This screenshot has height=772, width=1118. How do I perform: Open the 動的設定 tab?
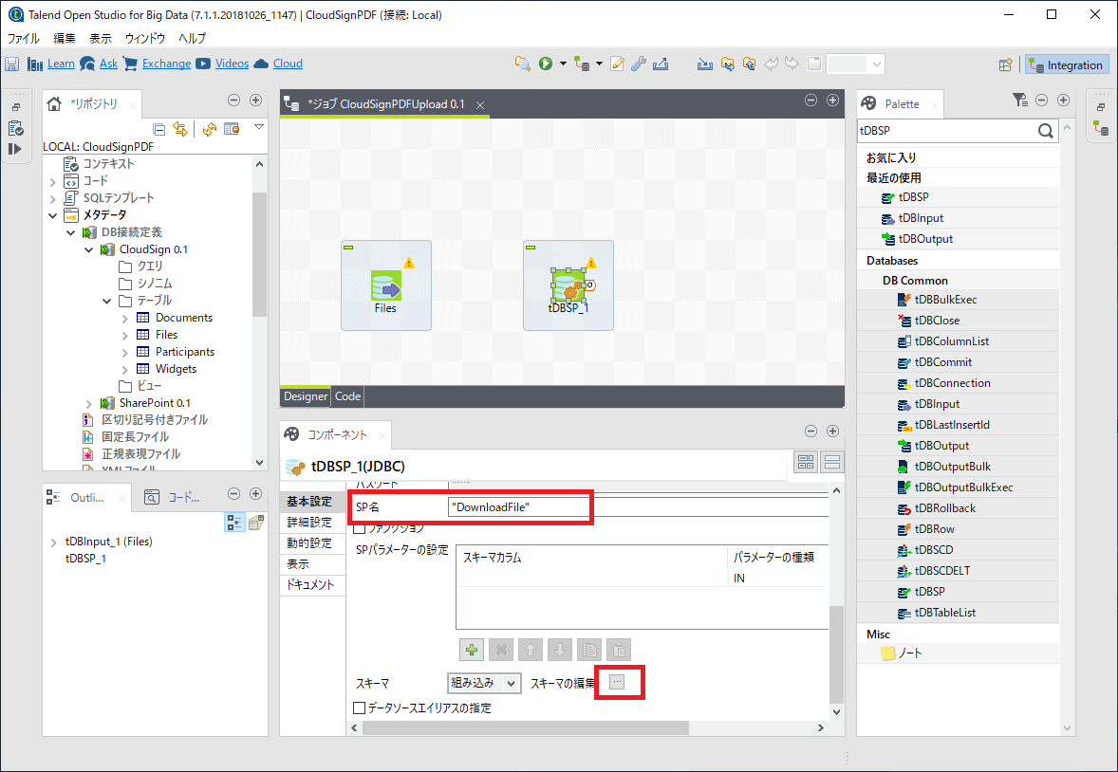coord(309,543)
